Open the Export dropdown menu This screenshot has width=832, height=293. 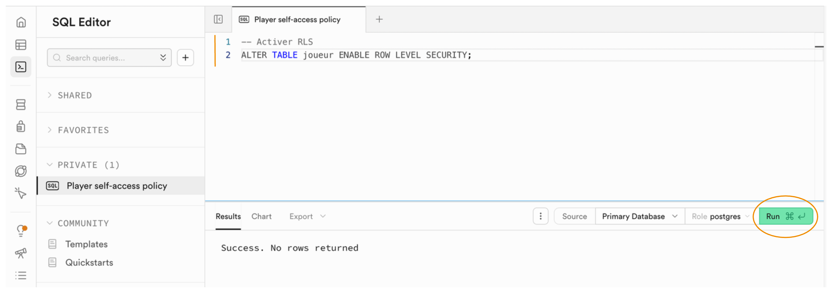(307, 216)
